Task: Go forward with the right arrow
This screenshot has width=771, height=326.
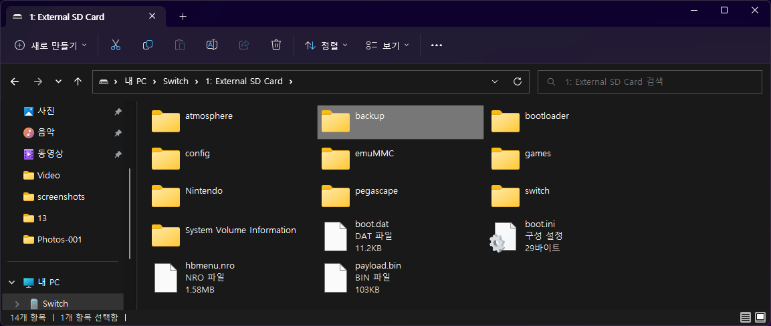Action: pos(38,81)
